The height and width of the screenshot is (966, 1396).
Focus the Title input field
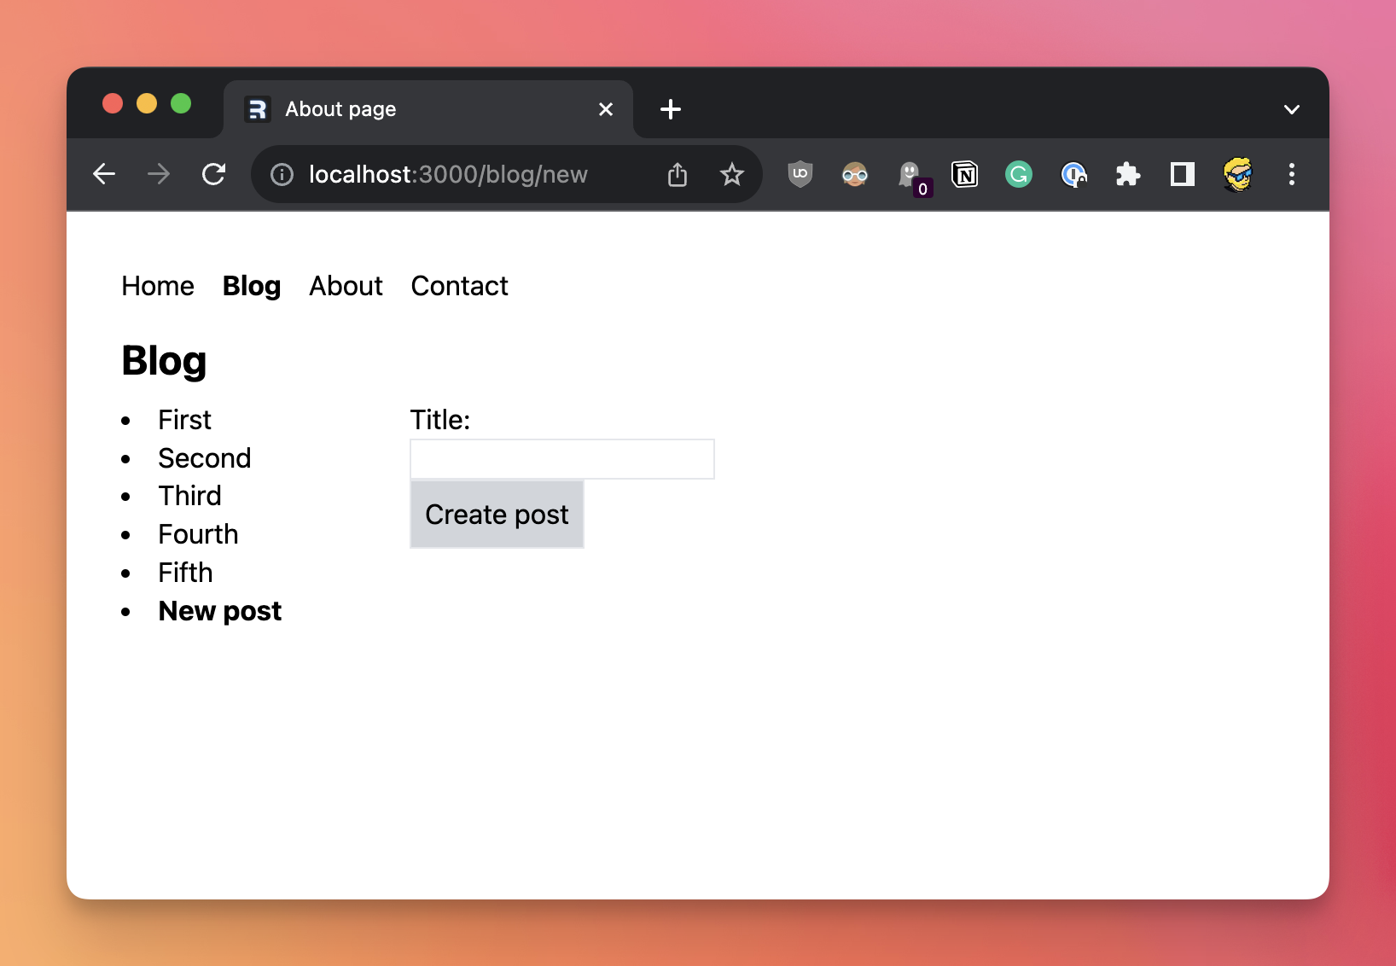pyautogui.click(x=561, y=459)
